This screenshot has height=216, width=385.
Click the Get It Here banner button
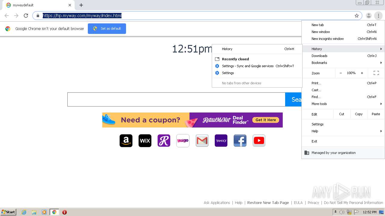tap(266, 120)
